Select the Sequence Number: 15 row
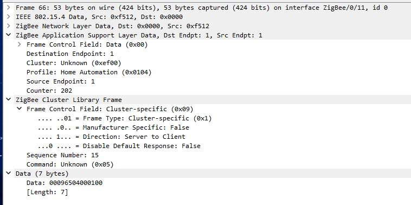 point(62,155)
